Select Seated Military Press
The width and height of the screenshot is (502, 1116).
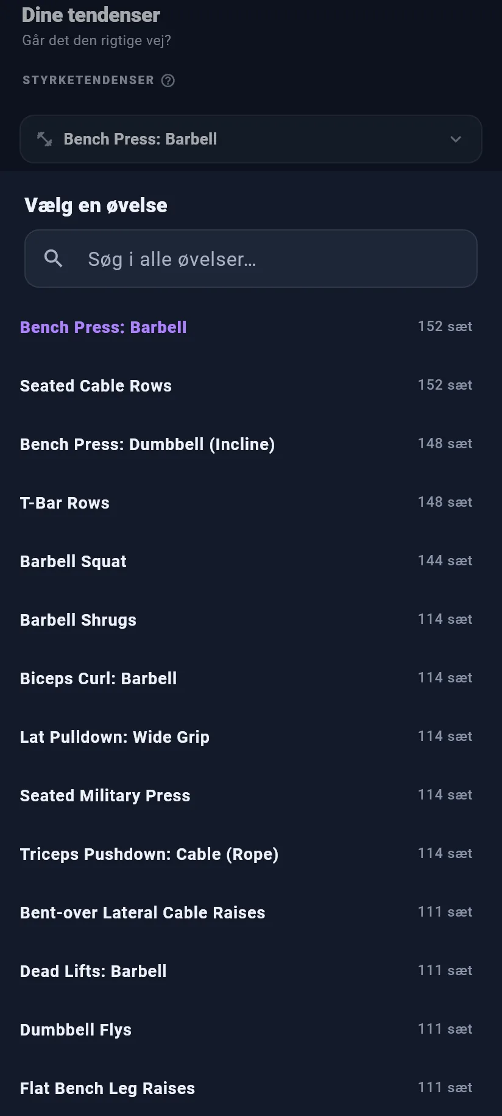tap(251, 795)
